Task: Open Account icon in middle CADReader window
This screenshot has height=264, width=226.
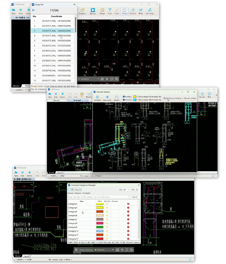Action: click(202, 95)
